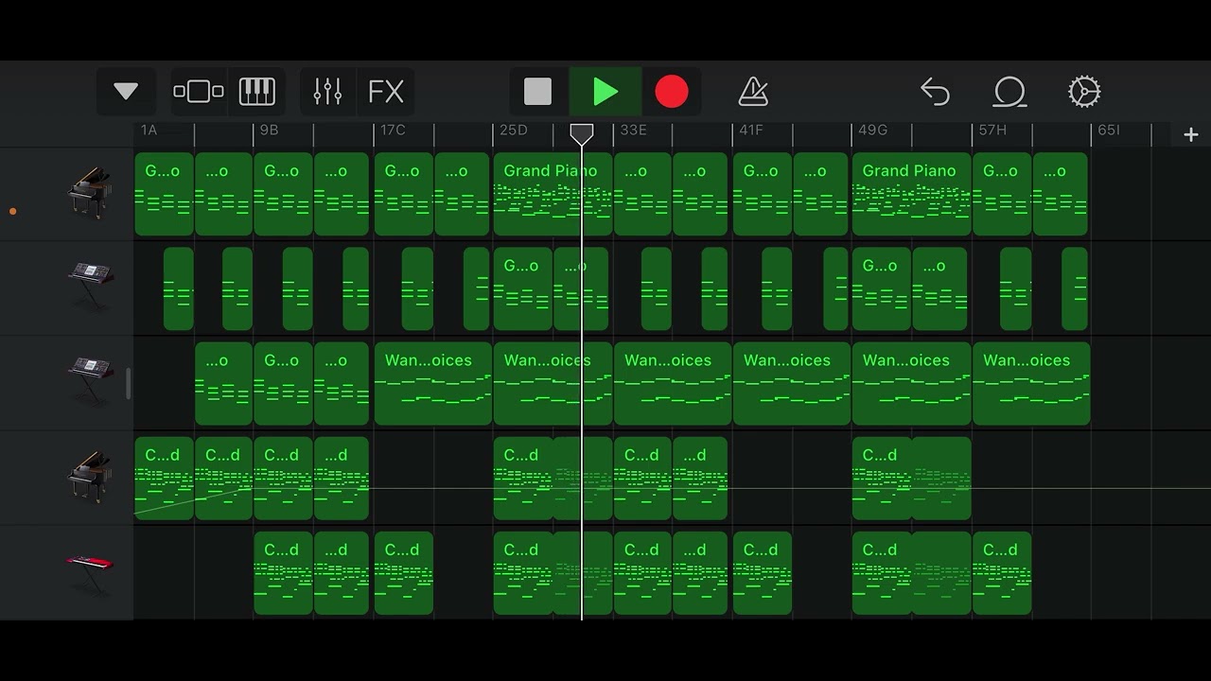Select the red keyboard track icon

(x=90, y=572)
